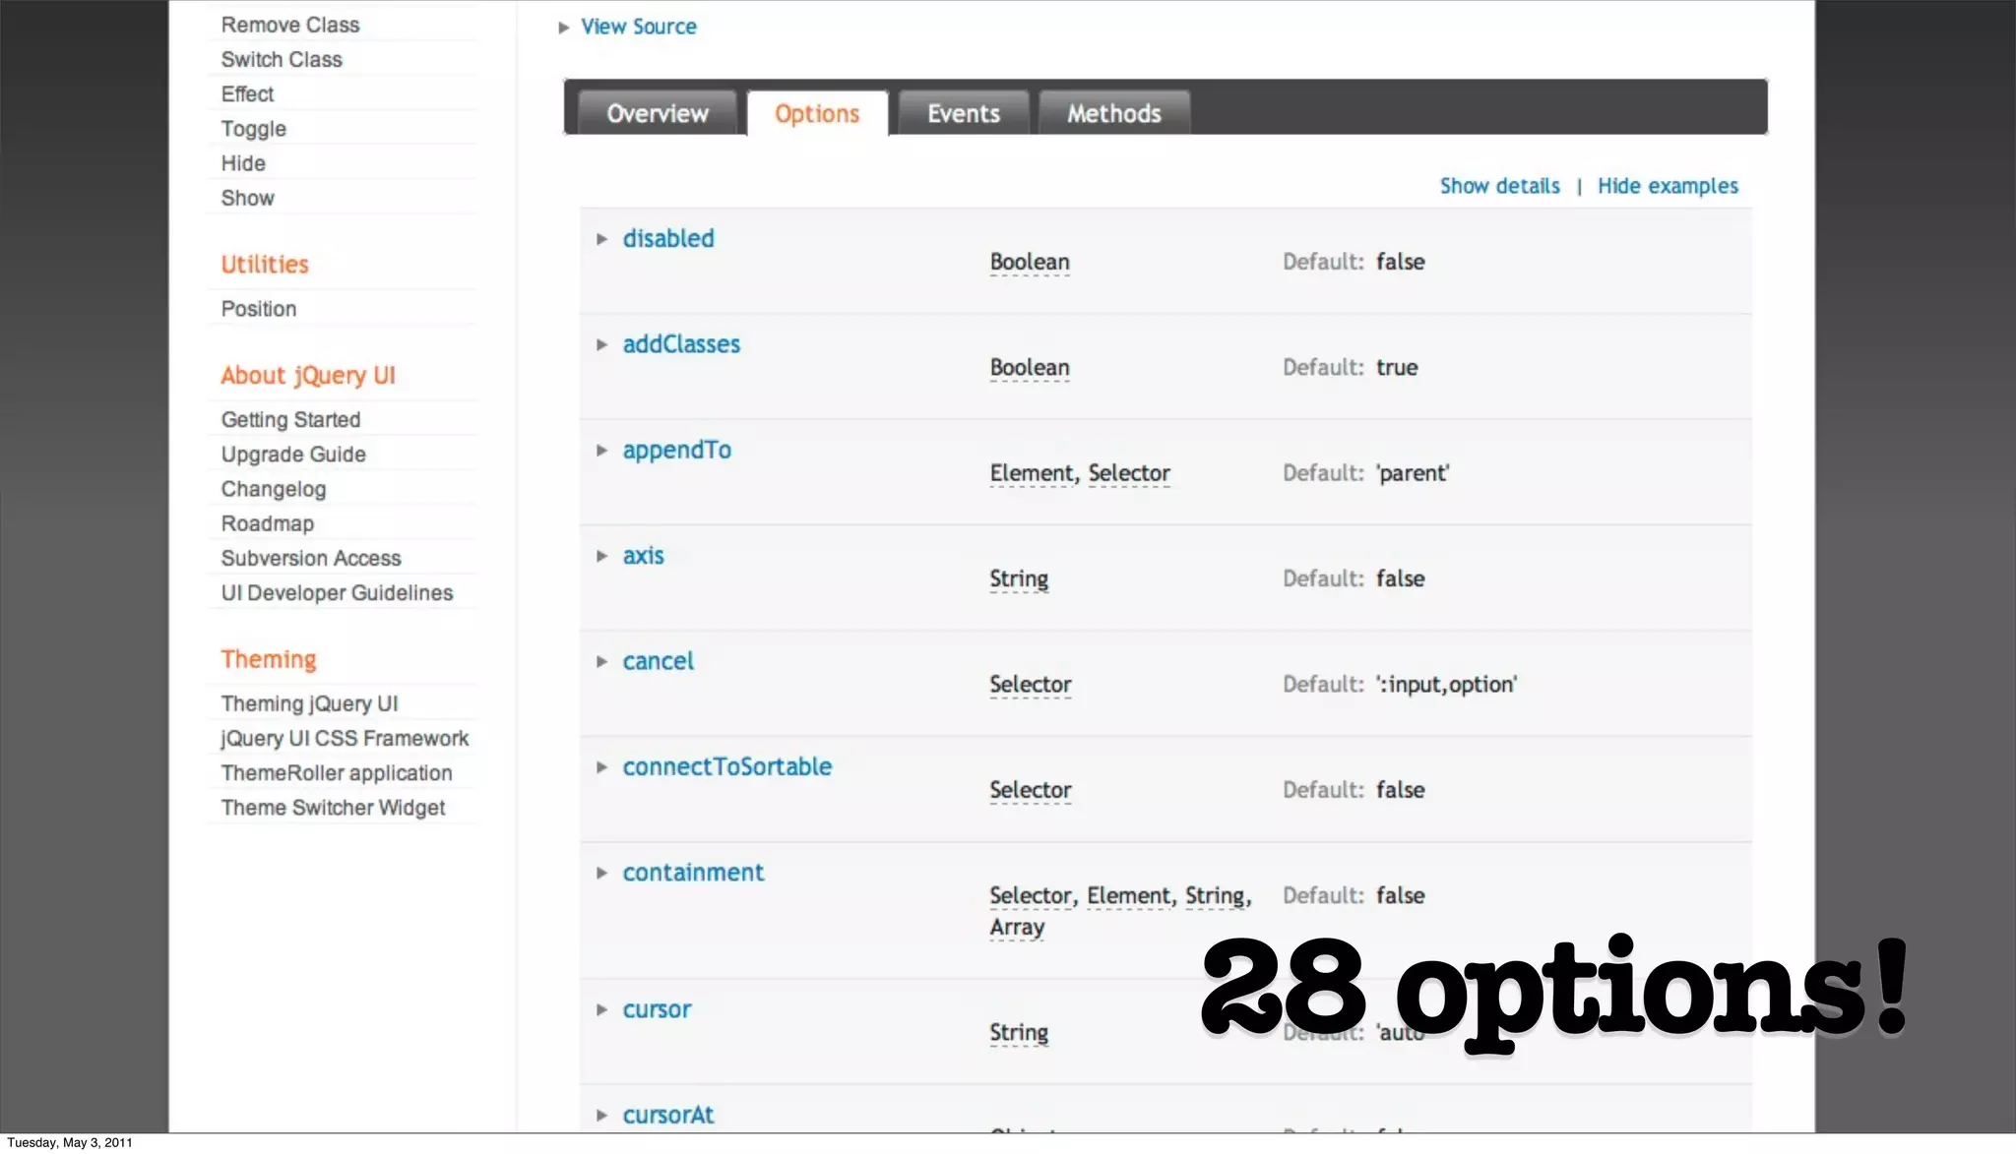2016x1154 pixels.
Task: Open the addClasses option name link
Action: [x=681, y=344]
